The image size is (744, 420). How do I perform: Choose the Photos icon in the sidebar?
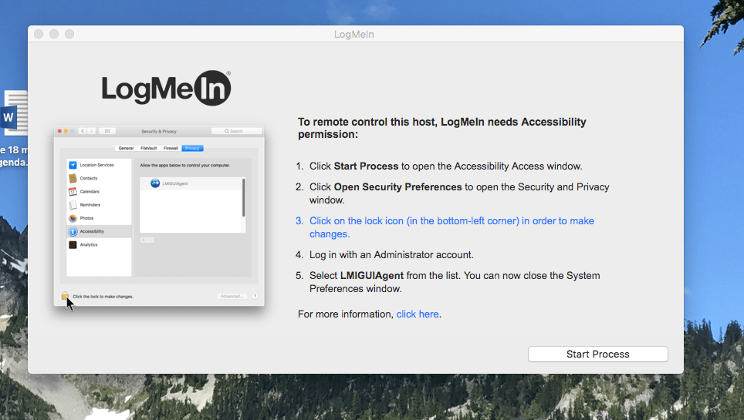[x=73, y=218]
